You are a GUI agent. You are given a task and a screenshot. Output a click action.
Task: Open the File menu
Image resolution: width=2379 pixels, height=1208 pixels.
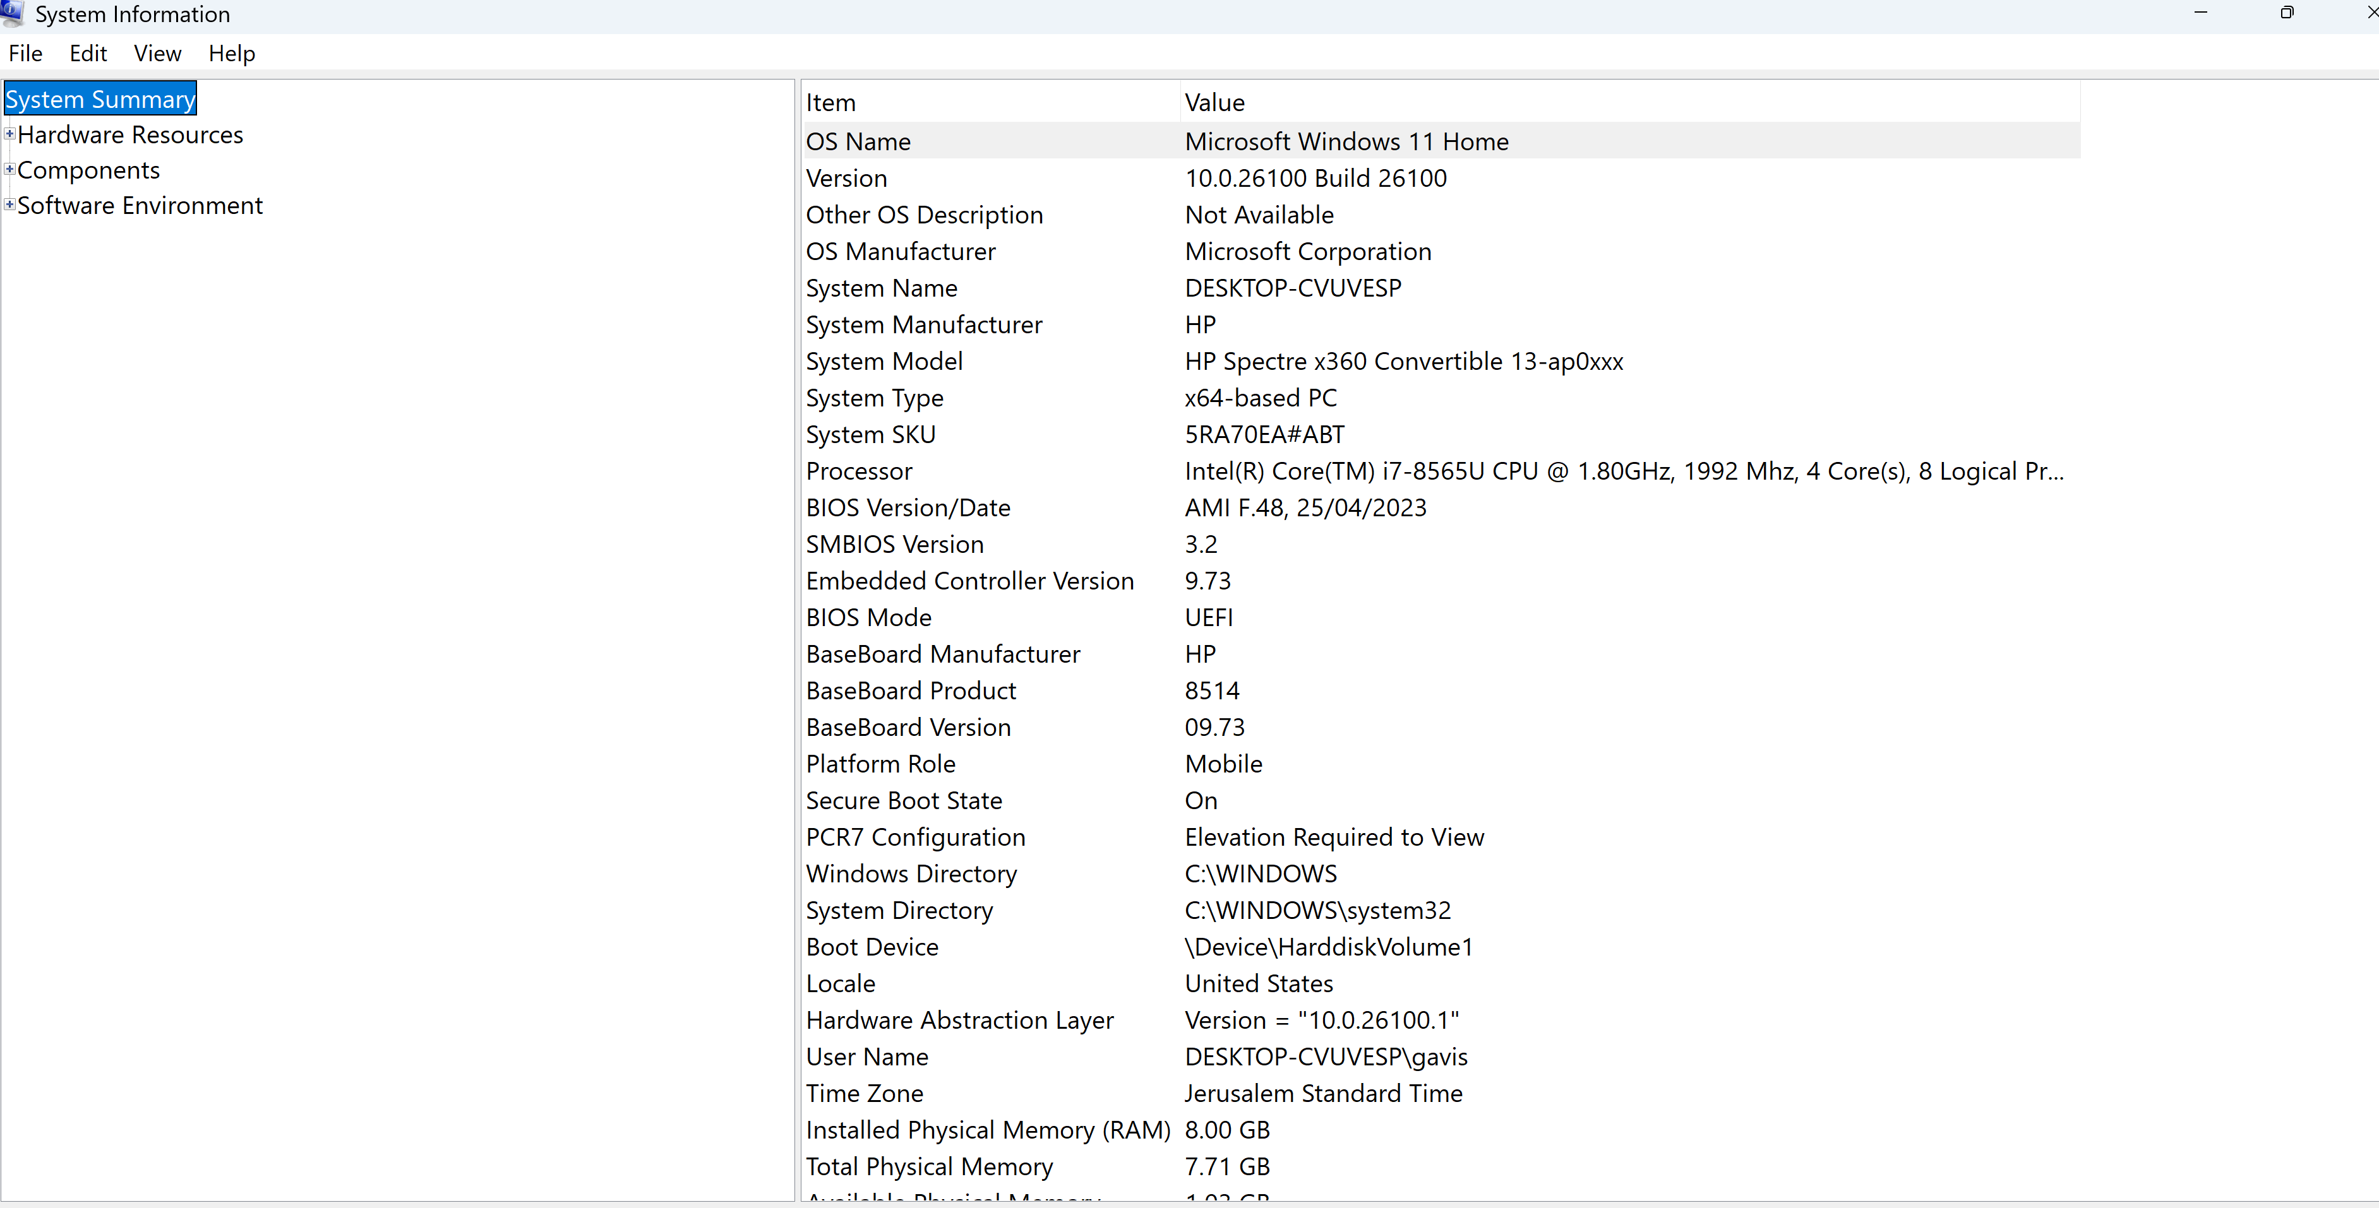click(x=25, y=54)
